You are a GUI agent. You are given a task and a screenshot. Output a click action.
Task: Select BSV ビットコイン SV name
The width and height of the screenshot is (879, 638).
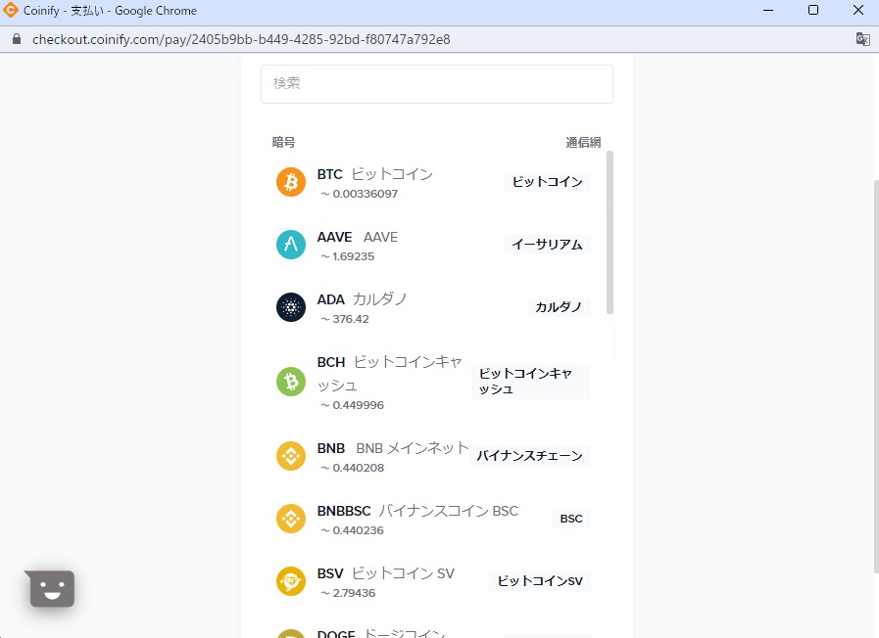(x=386, y=573)
